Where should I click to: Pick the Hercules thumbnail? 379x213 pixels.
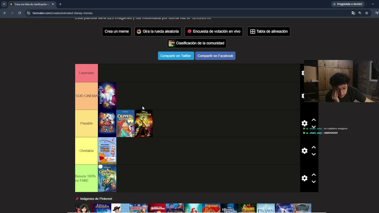coord(211,208)
